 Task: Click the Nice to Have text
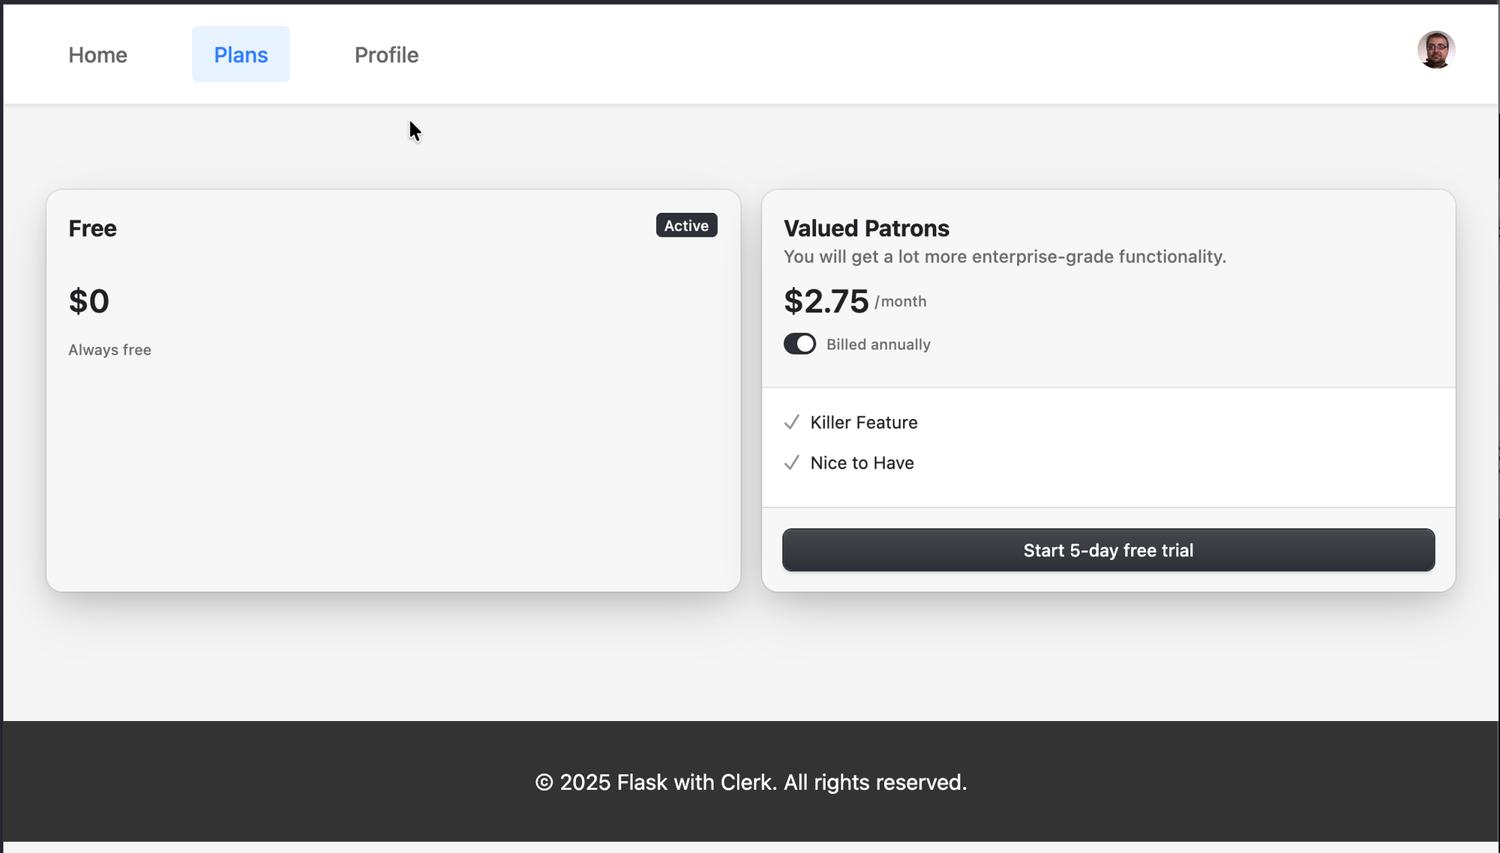[862, 463]
